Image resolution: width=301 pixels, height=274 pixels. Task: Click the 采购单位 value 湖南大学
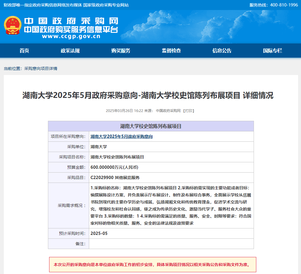99,147
